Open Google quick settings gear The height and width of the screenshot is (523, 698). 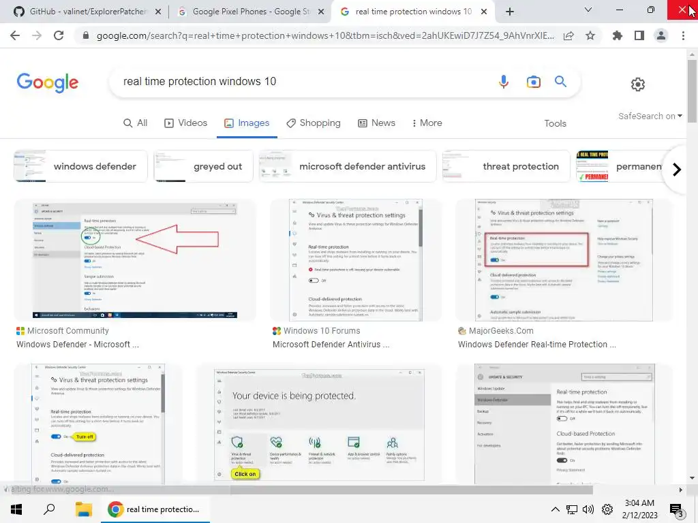point(637,84)
